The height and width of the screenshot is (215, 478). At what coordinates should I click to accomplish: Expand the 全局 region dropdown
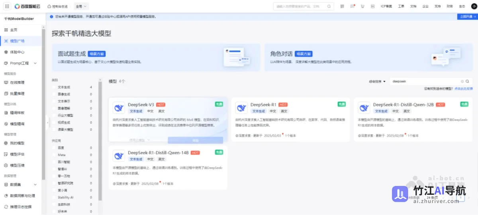point(81,6)
